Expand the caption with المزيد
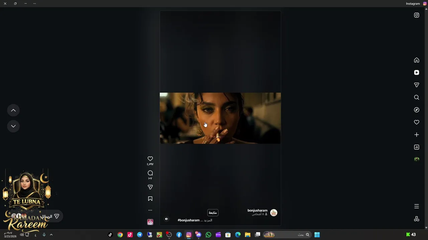Image resolution: width=428 pixels, height=240 pixels. (x=208, y=220)
